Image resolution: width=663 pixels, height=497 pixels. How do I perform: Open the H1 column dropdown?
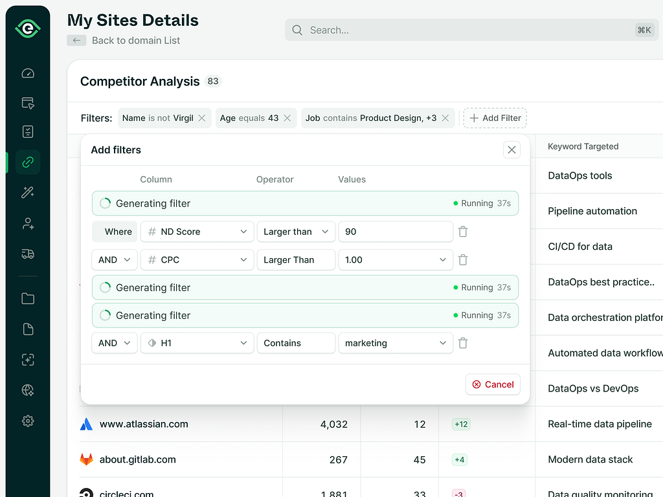[197, 343]
